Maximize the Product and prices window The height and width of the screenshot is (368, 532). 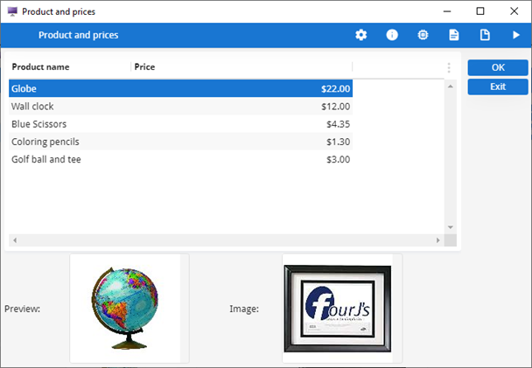coord(480,11)
